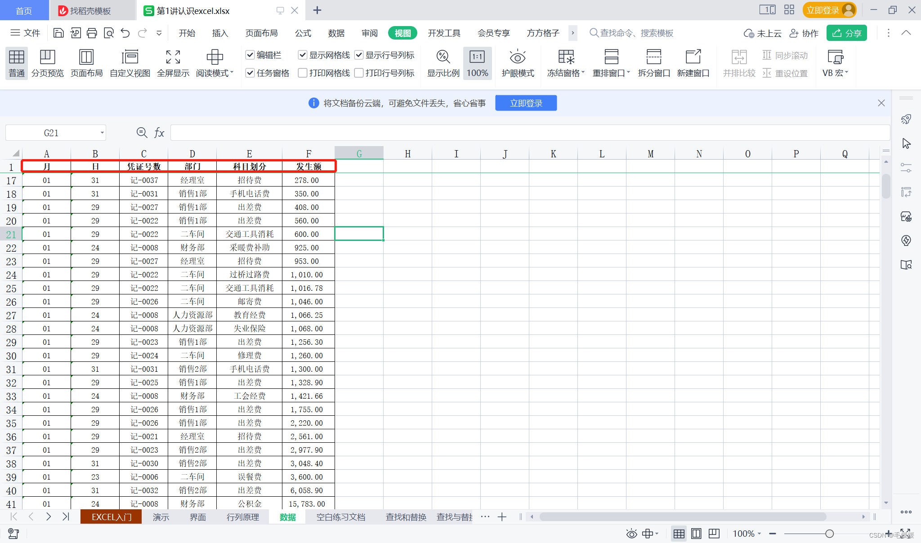Click the add new sheet plus icon

point(502,517)
